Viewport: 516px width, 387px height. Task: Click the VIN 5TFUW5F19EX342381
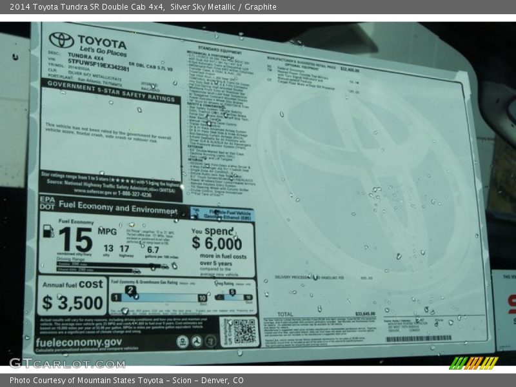click(99, 64)
